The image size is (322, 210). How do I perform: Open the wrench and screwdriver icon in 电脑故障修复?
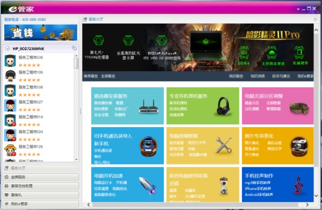pos(223,145)
